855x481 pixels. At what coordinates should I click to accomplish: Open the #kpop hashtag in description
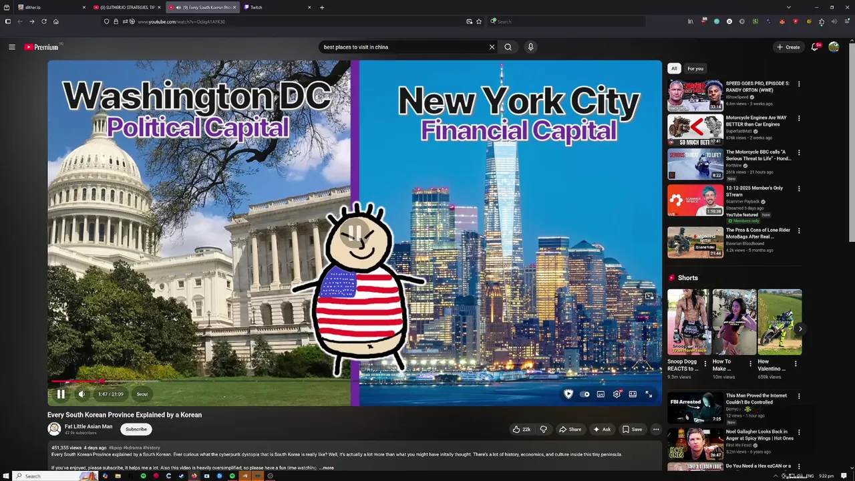coord(115,448)
